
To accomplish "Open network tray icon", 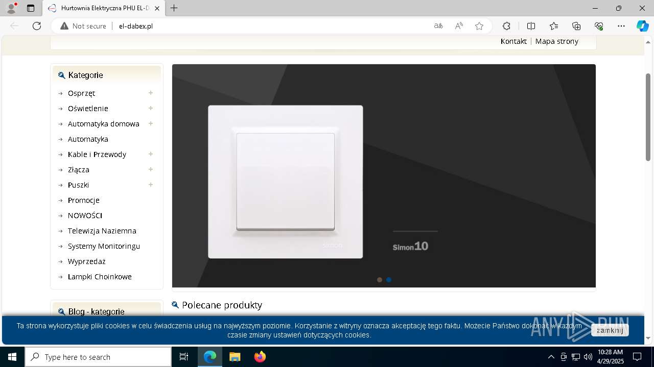I will 576,357.
